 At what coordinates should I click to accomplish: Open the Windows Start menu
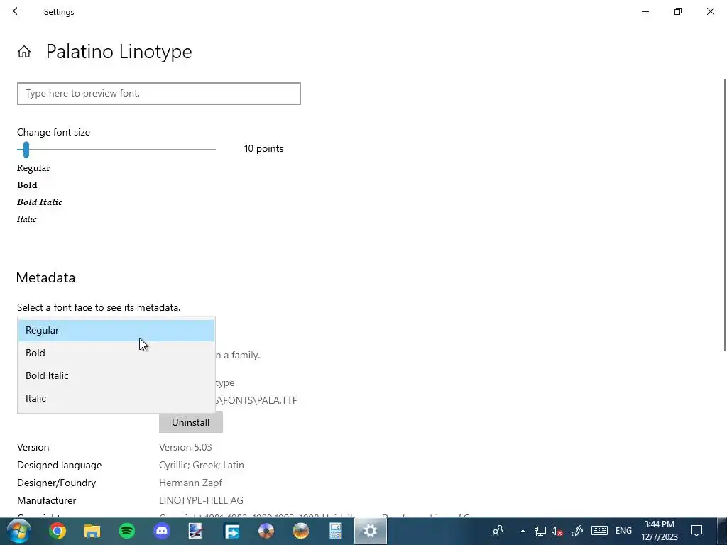[x=19, y=531]
